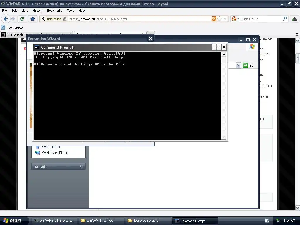Open the Explorer address dropdown arrow
The height and width of the screenshot is (225, 300).
[x=238, y=65]
